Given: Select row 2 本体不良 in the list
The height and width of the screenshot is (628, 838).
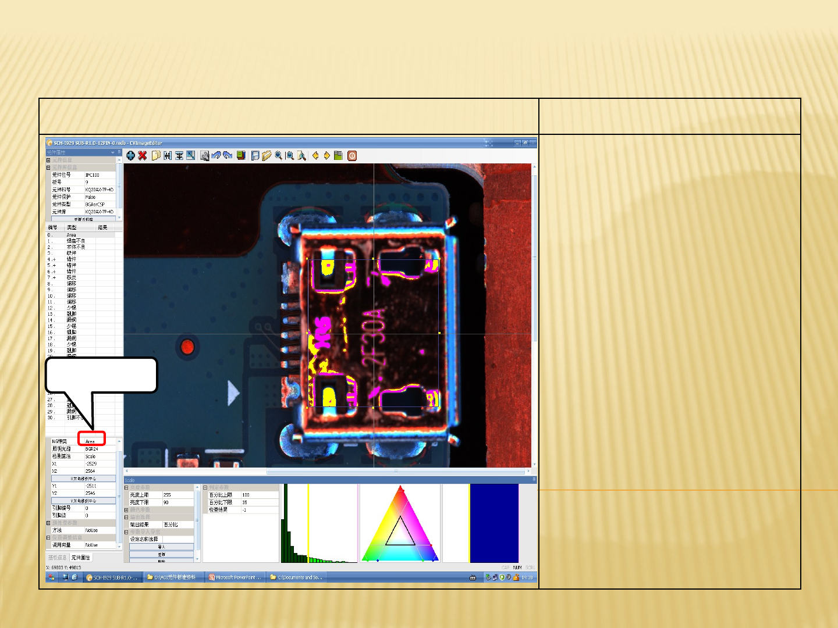Looking at the screenshot, I should tap(81, 247).
